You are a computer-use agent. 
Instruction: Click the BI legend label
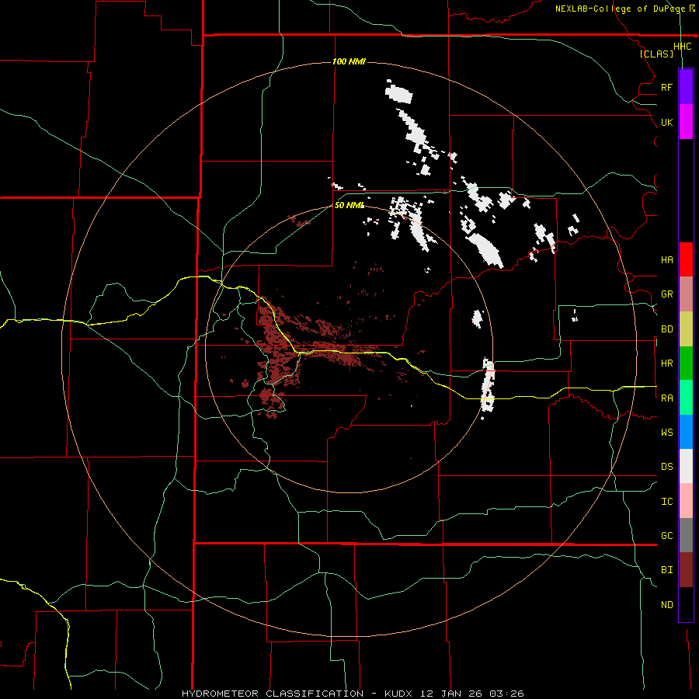[x=667, y=570]
